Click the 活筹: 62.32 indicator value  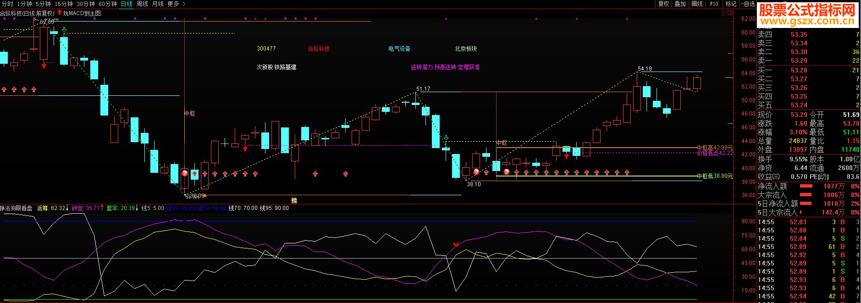tap(52, 208)
